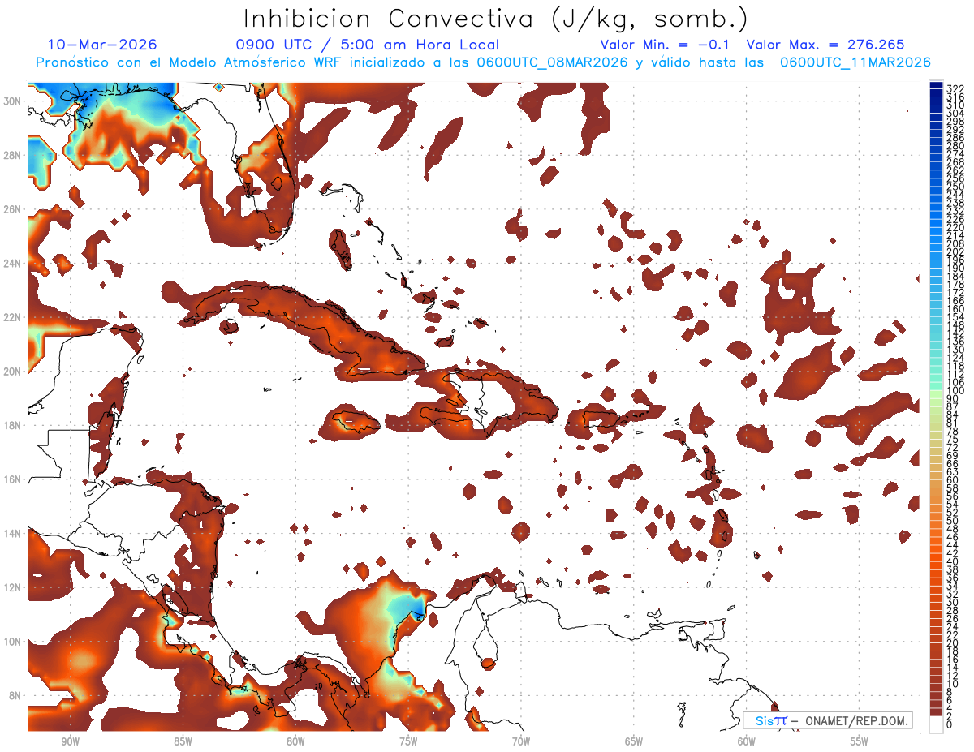974x752 pixels.
Task: Click the '322' color scale value
Action: click(x=955, y=88)
